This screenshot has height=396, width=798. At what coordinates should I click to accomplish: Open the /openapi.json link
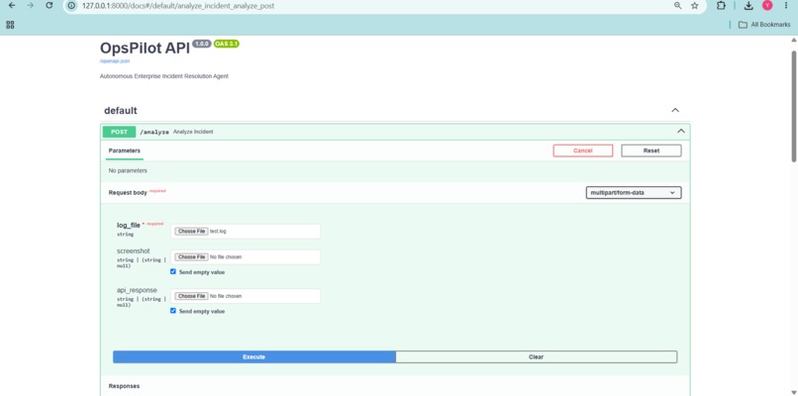click(x=115, y=61)
